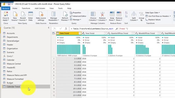Viewport: 175px width, 98px height.
Task: Open the Date.Trend column filter dropdown
Action: coord(80,33)
